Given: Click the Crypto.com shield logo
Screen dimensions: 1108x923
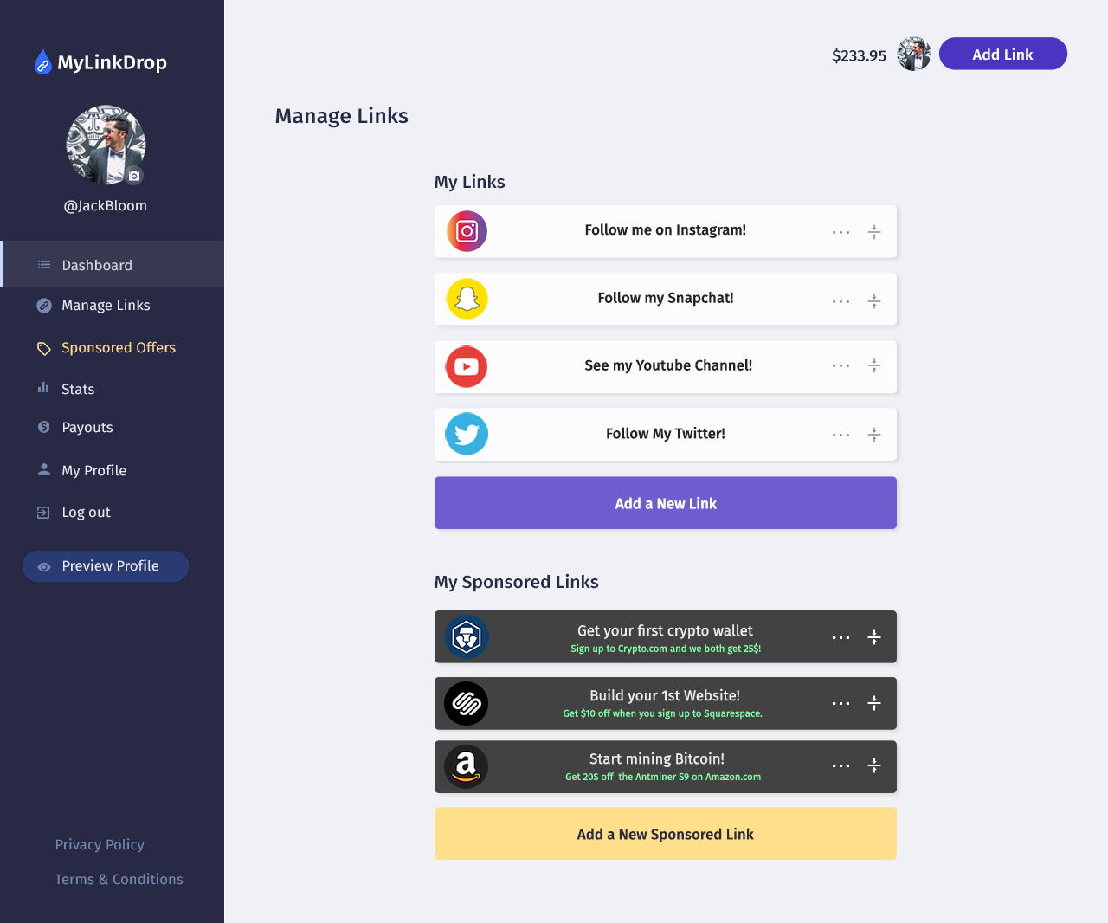Looking at the screenshot, I should tap(467, 637).
